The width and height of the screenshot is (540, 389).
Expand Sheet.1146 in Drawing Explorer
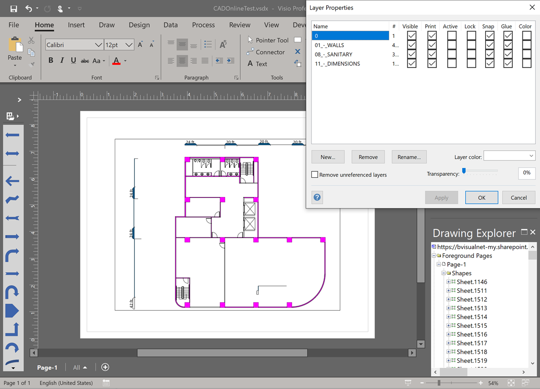coord(448,282)
